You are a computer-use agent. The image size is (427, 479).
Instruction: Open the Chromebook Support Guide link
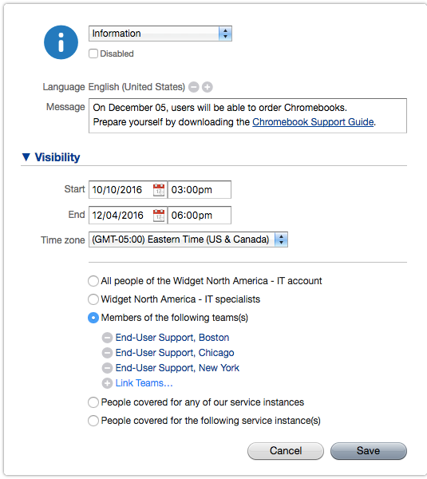(313, 122)
